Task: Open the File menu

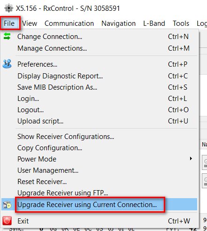Action: (x=9, y=23)
